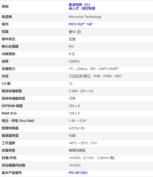
Task: Click the 包装 row label
Action: (5, 32)
